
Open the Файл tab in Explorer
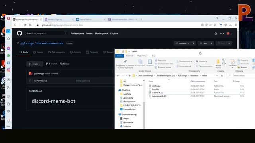click(119, 56)
